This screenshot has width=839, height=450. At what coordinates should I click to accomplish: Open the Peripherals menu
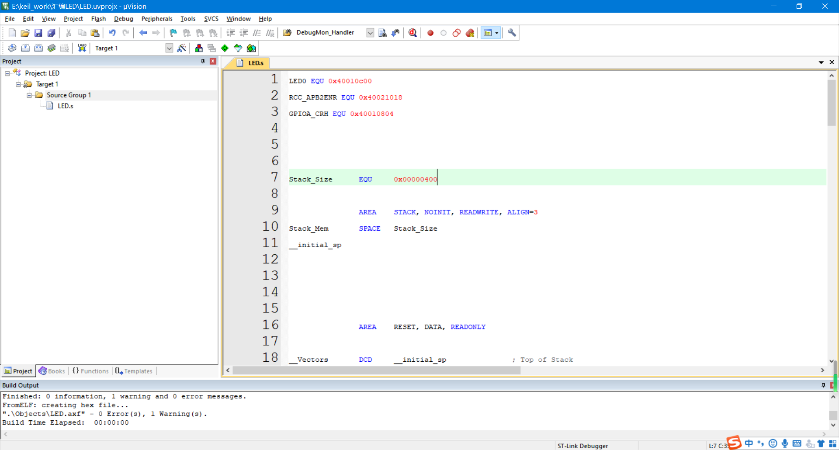click(157, 19)
